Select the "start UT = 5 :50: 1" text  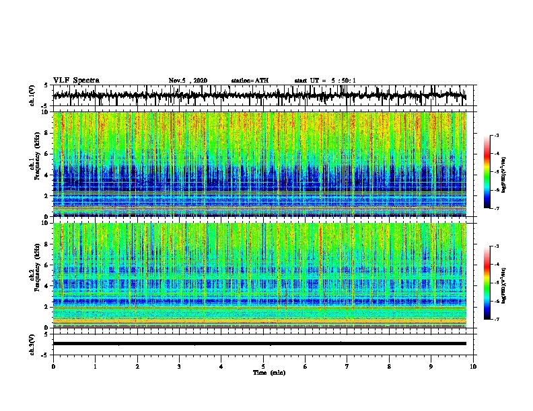[325, 81]
